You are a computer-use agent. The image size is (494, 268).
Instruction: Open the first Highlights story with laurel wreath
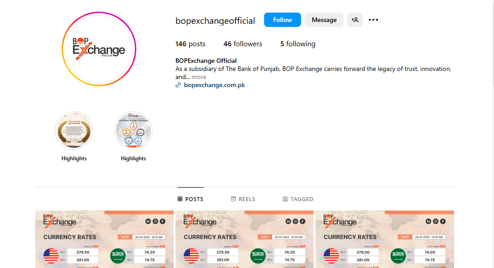[x=74, y=130]
